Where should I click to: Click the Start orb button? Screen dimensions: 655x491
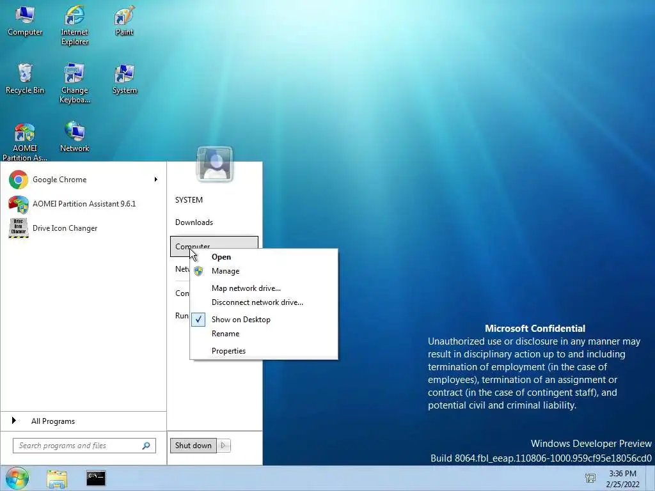(17, 478)
